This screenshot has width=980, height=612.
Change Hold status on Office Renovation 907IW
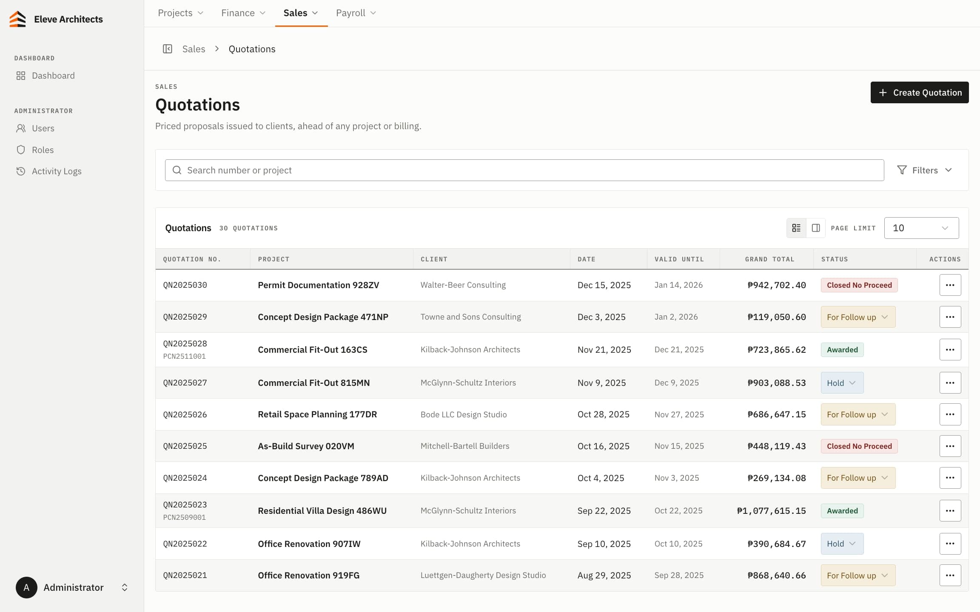(842, 544)
